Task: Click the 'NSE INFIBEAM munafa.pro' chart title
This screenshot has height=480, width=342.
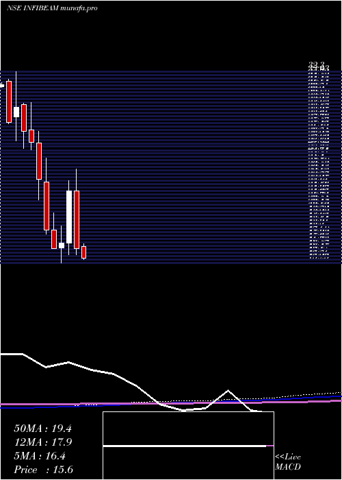Action: pyautogui.click(x=52, y=8)
